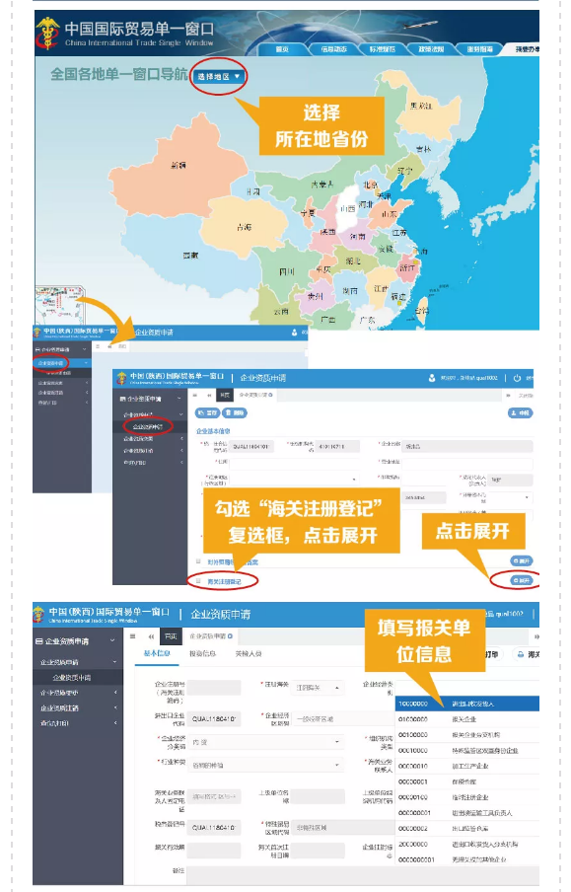571x892 pixels.
Task: Open the 政策法规 navigation tab
Action: (431, 49)
